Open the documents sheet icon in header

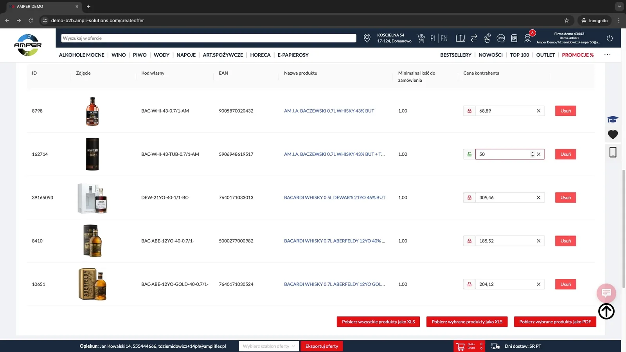514,38
